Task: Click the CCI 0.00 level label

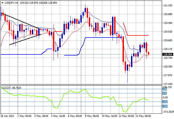Action: click(165, 98)
